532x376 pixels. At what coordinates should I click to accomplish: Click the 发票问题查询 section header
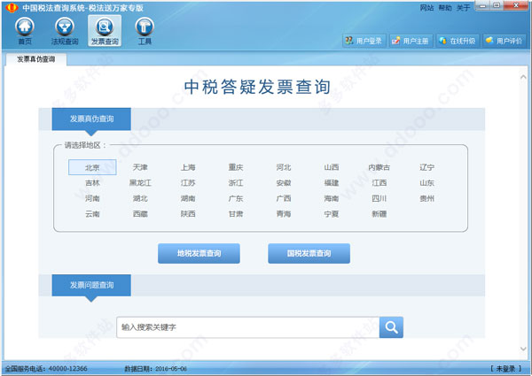pos(91,285)
